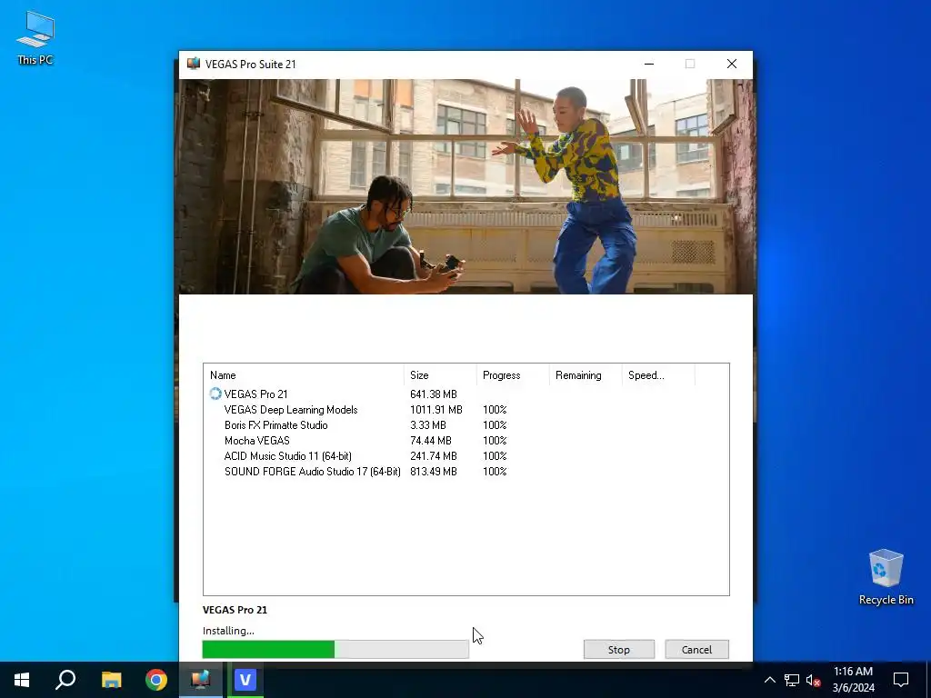Viewport: 931px width, 698px height.
Task: Select the SOUND FORGE Audio Studio 17 row
Action: (x=466, y=472)
